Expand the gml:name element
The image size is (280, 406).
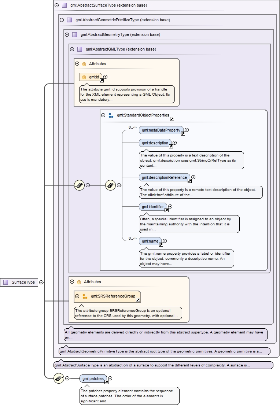click(x=165, y=241)
